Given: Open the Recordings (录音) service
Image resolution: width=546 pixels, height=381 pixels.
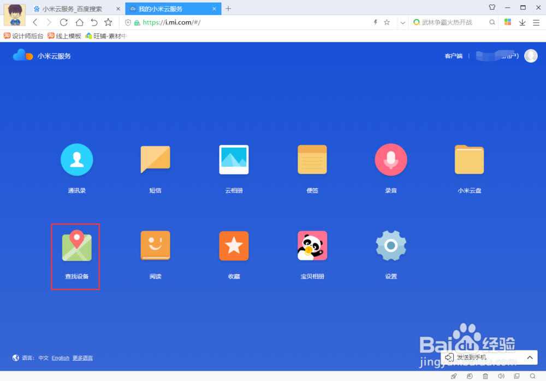Looking at the screenshot, I should pos(391,160).
